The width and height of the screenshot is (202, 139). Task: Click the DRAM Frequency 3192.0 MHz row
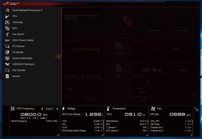click(34, 121)
